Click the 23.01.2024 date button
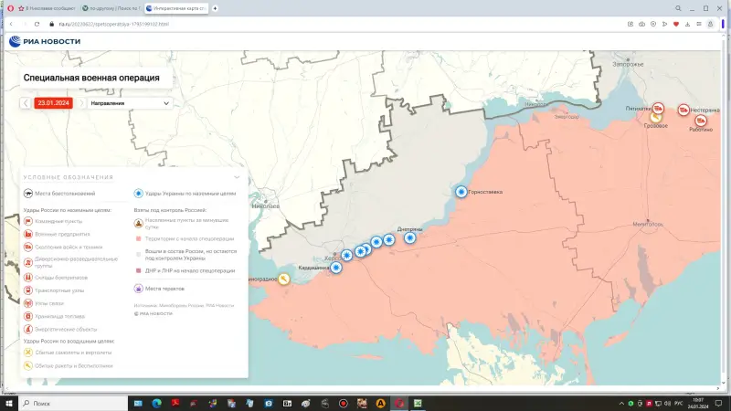This screenshot has height=411, width=731. 54,103
